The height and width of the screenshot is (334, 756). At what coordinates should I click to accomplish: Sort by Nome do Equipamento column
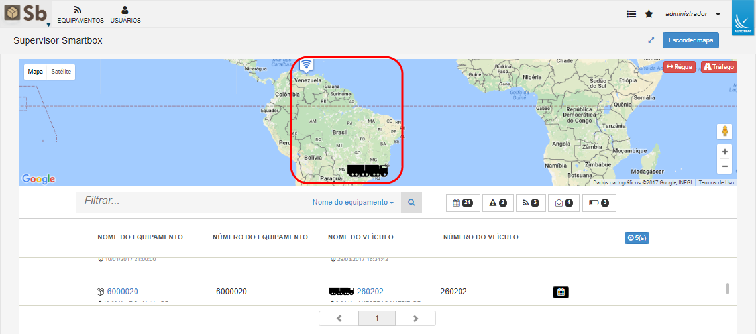point(140,237)
